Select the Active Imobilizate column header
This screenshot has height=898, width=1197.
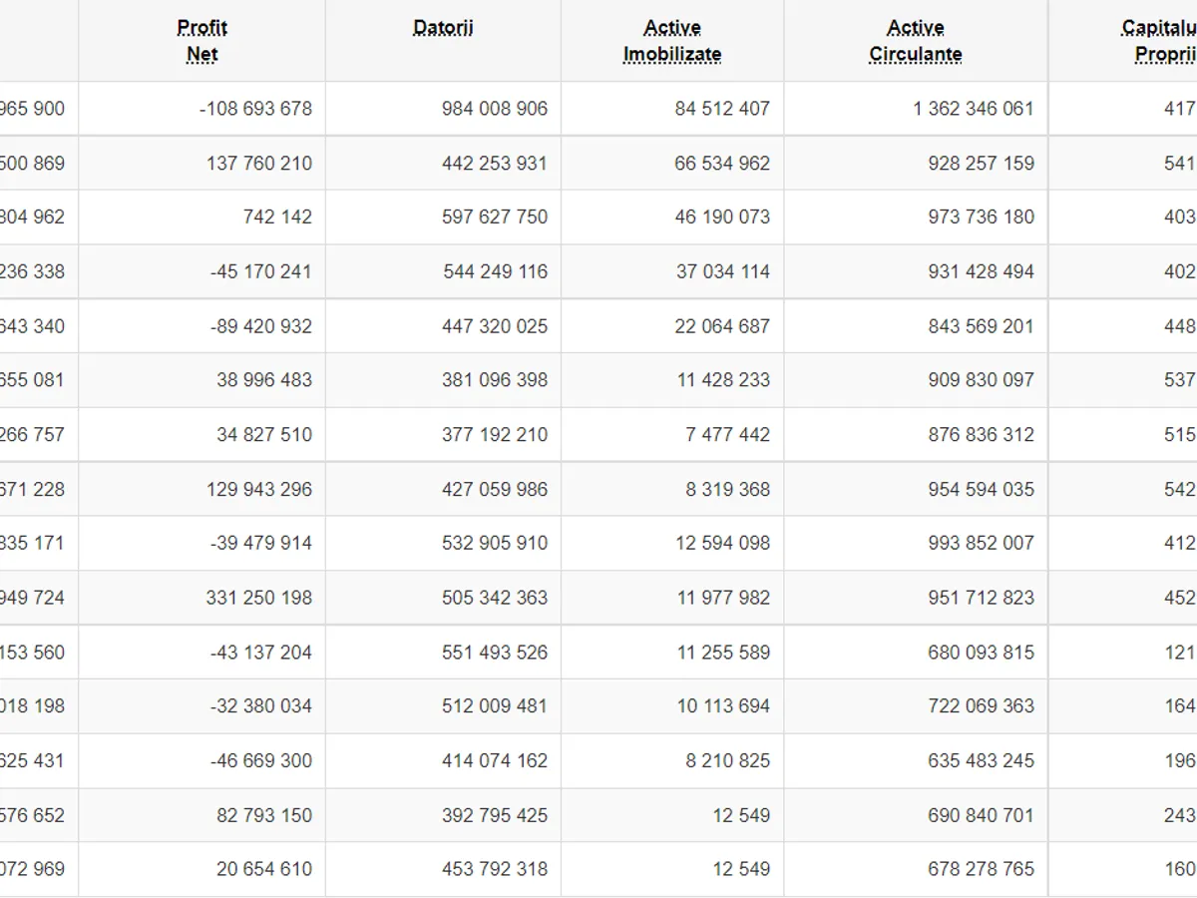672,41
